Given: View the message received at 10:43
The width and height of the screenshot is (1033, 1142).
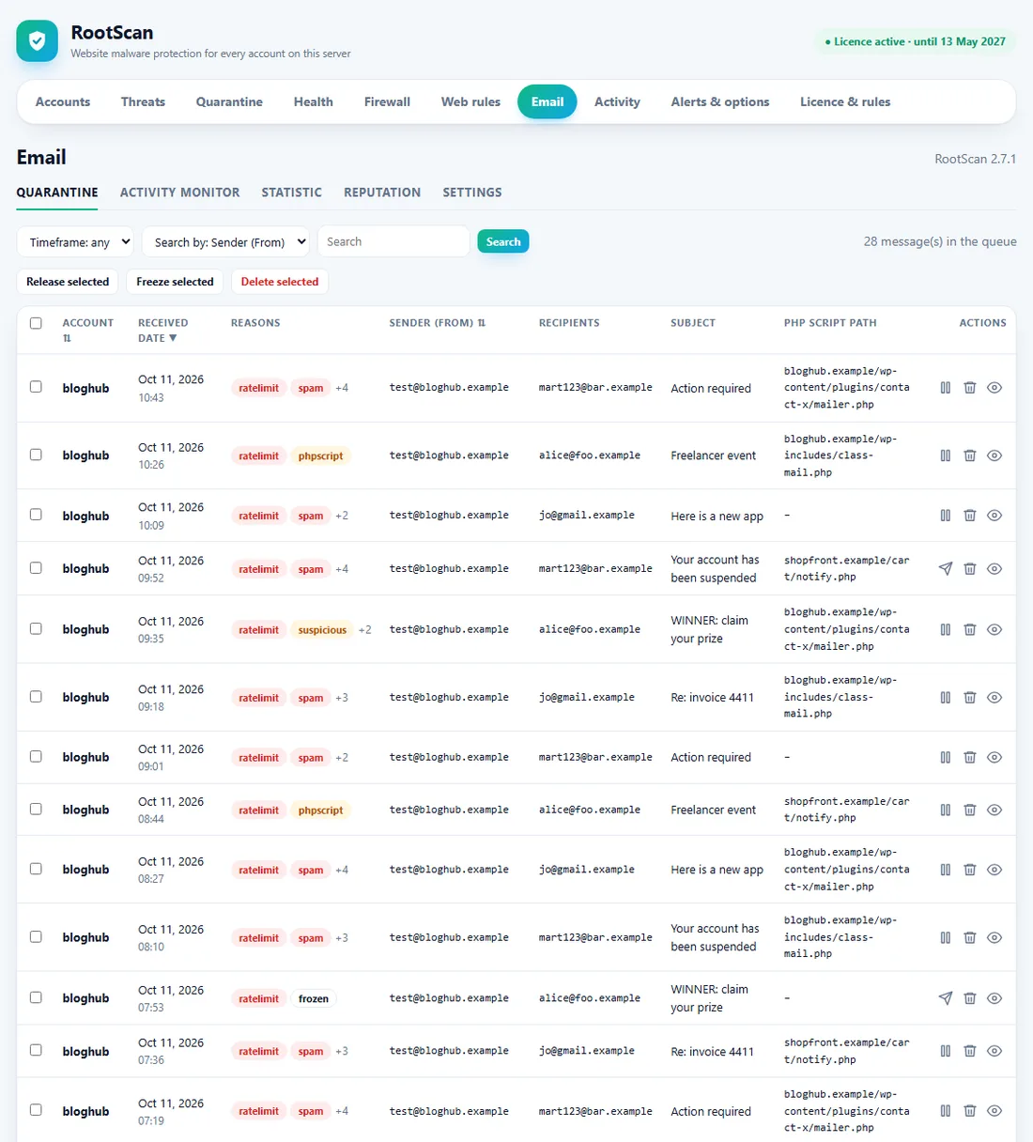Looking at the screenshot, I should click(994, 388).
